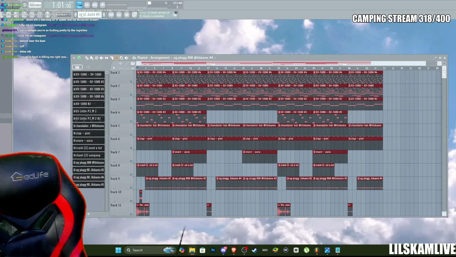The width and height of the screenshot is (456, 257).
Task: Show the piano-roll patterns picker button
Action: [x=77, y=67]
